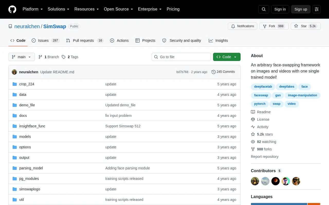
Task: Click the Go to file field
Action: pyautogui.click(x=181, y=57)
